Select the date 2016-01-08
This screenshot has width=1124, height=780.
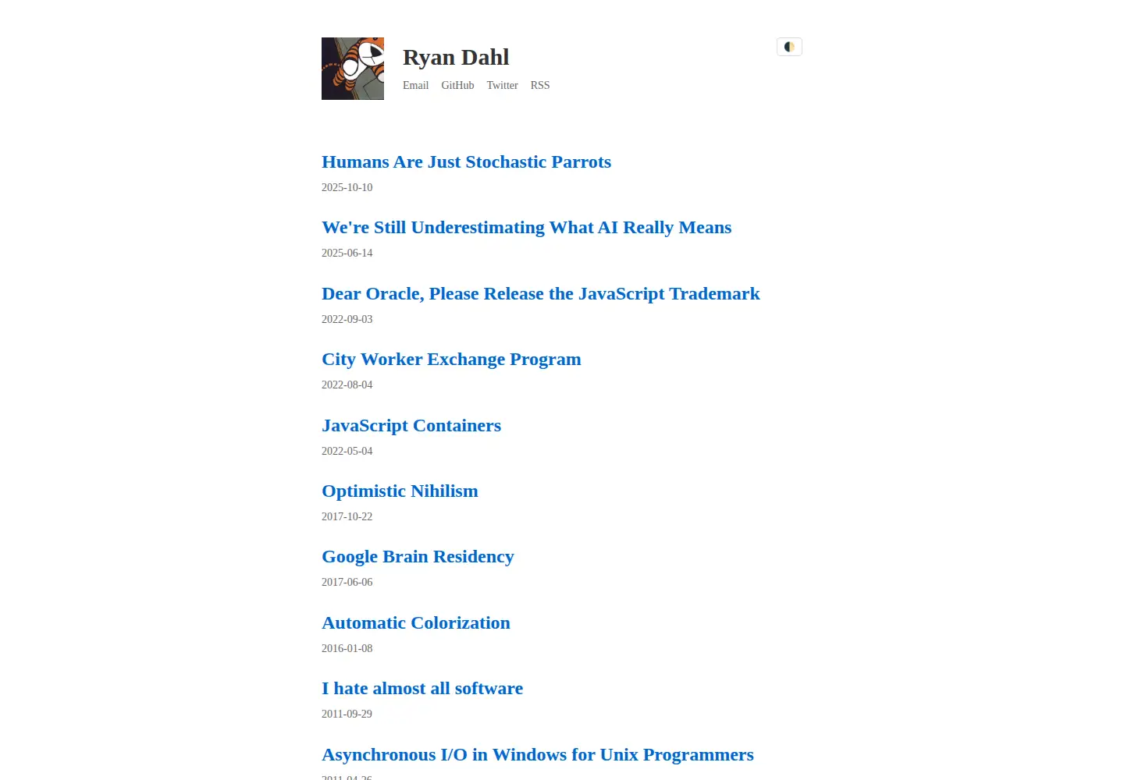(347, 648)
